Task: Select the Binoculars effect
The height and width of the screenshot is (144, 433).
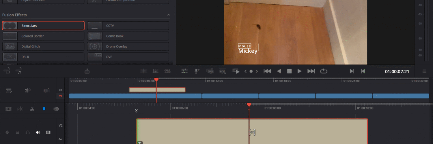Action: (43, 26)
